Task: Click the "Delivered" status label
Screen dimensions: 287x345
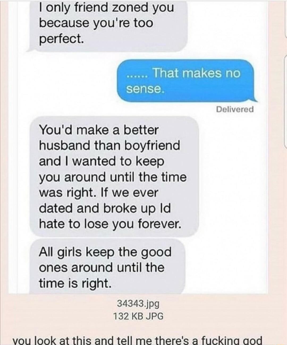Action: coord(235,109)
